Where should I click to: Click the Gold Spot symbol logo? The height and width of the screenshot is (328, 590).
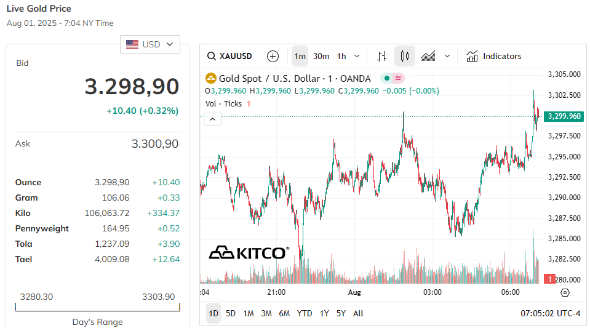click(210, 78)
